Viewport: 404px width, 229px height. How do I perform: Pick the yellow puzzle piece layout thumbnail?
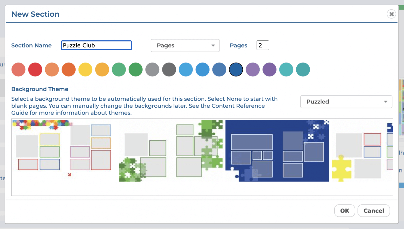361,151
